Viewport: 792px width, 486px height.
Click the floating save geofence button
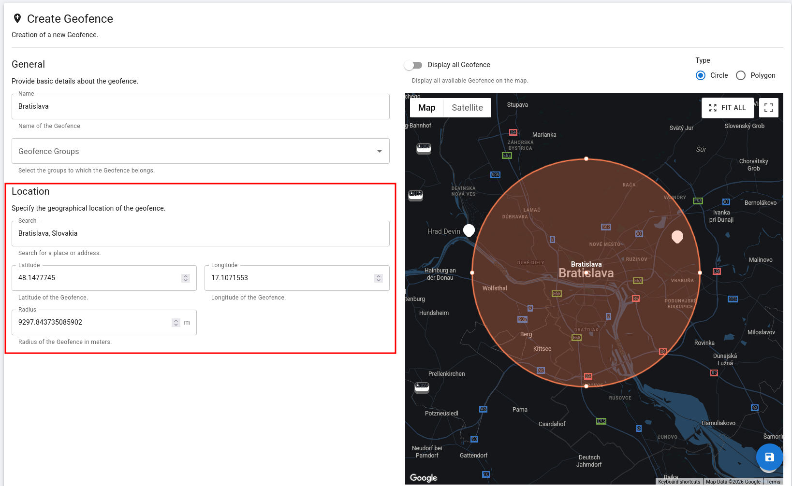tap(769, 457)
